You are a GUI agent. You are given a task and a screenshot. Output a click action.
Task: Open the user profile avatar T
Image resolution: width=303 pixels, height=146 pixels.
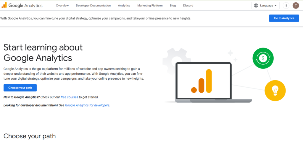pos(296,6)
